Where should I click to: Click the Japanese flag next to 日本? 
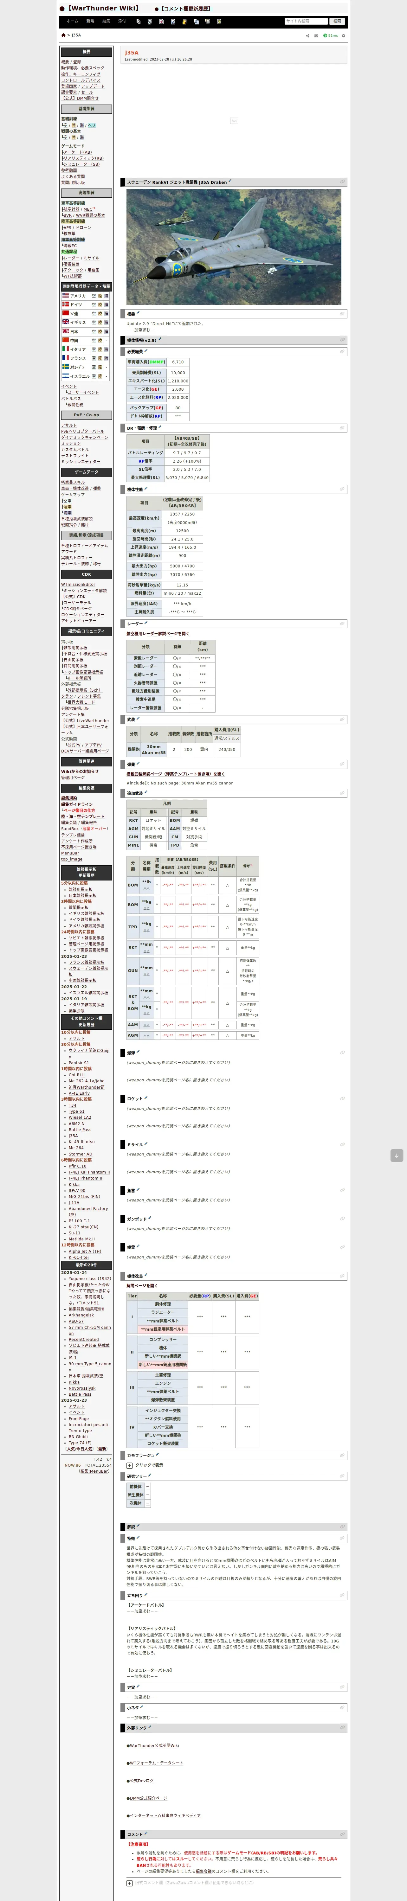66,331
